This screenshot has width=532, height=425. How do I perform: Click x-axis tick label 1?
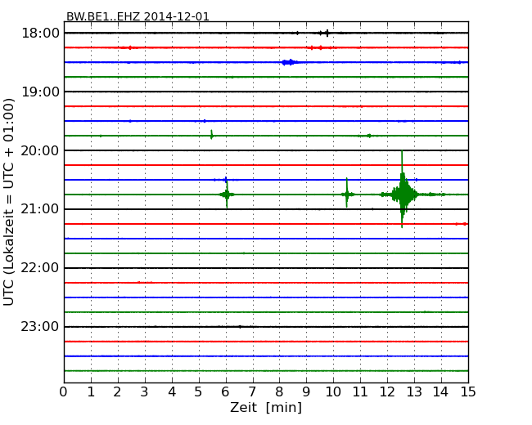click(x=91, y=391)
